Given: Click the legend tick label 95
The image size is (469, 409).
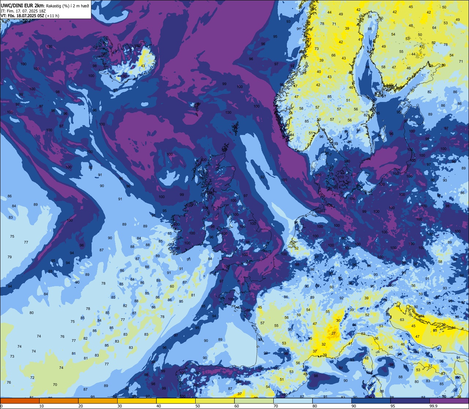Looking at the screenshot, I should coord(394,406).
